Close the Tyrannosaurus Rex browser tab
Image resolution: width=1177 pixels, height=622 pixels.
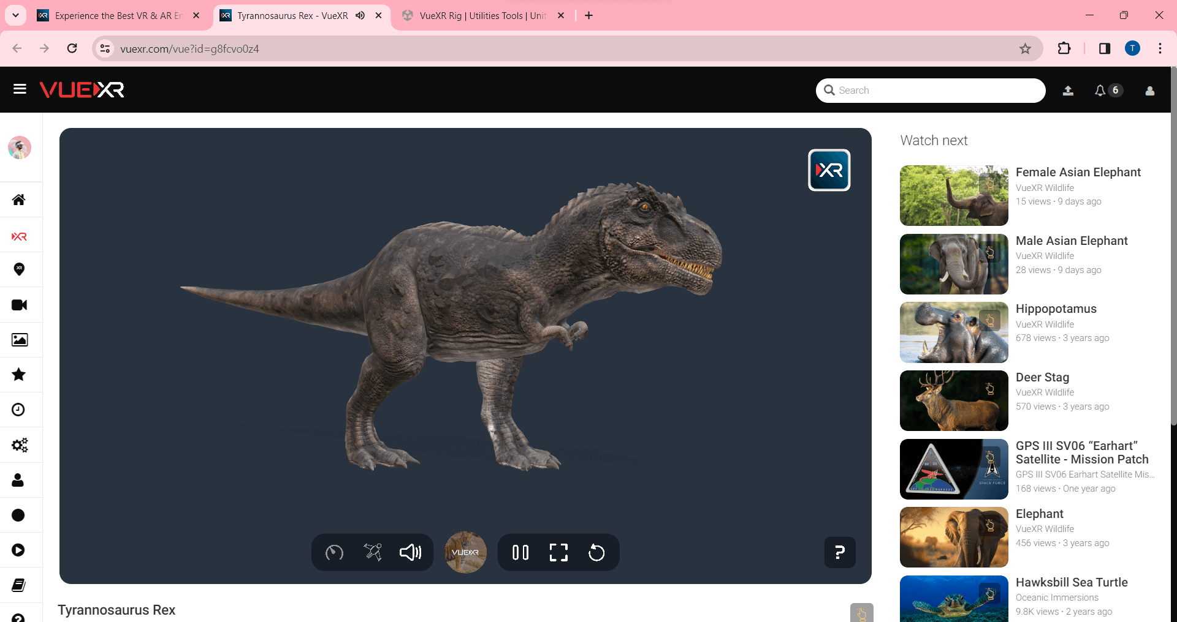point(379,16)
